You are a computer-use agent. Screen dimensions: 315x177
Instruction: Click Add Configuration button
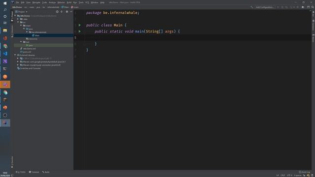pyautogui.click(x=265, y=7)
